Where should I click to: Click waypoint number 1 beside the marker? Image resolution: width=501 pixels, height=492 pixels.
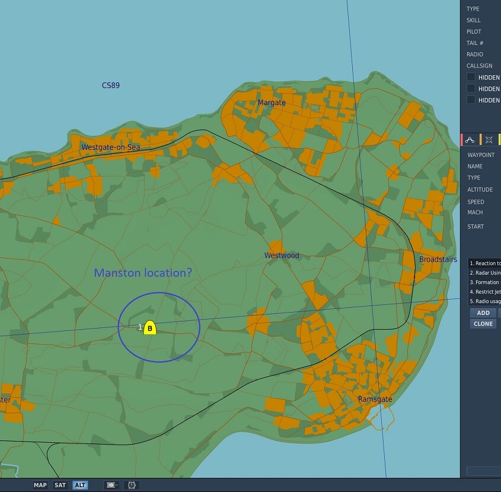[140, 327]
